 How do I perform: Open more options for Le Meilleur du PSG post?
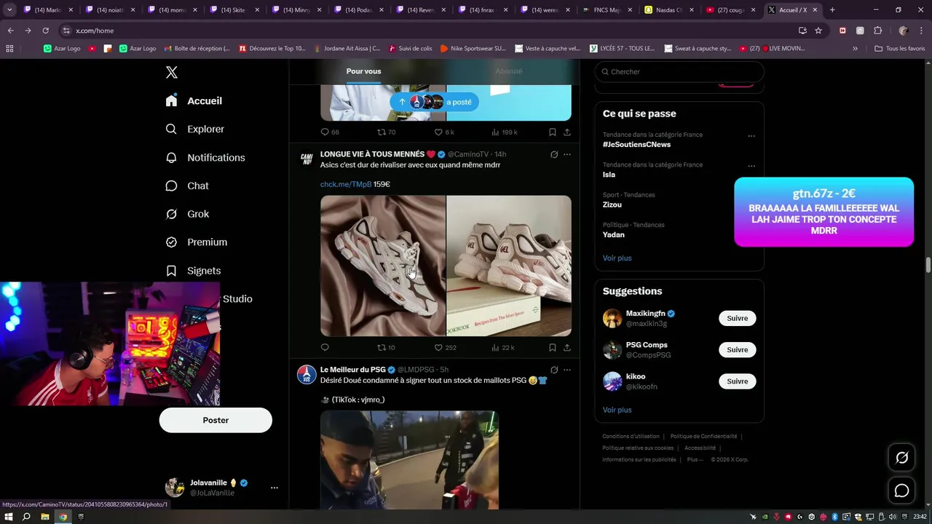(x=567, y=370)
